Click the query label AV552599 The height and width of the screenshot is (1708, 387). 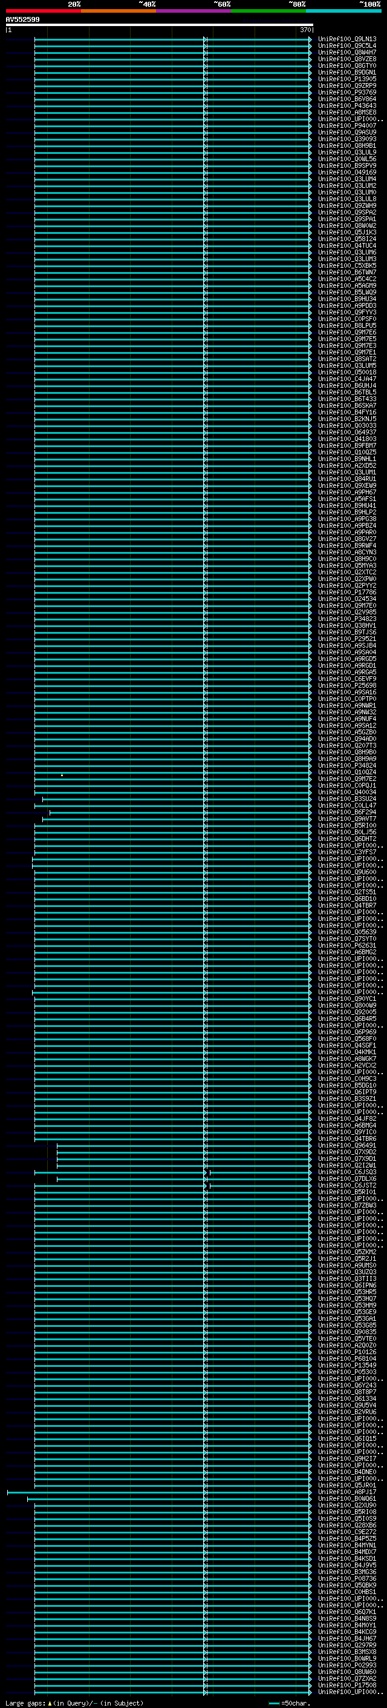point(22,19)
